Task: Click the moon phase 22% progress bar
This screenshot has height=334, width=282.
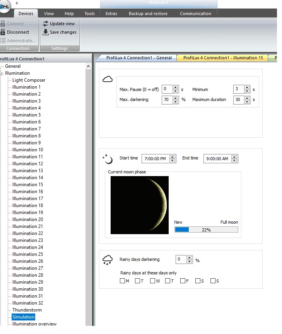Action: pos(206,230)
